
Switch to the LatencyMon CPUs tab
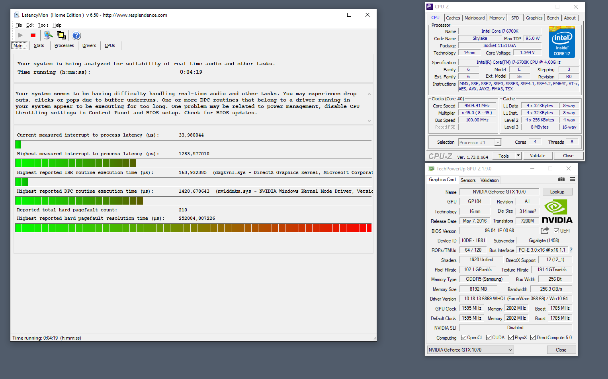[x=110, y=45]
